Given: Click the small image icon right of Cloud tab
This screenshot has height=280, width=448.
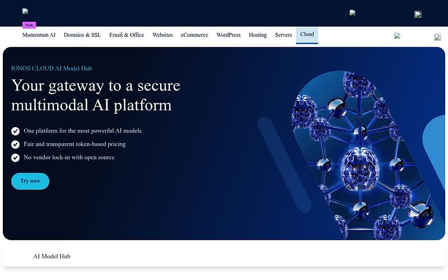Looking at the screenshot, I should click(x=397, y=36).
